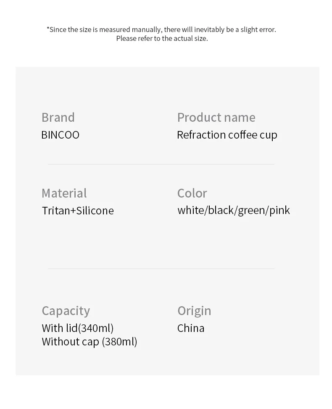This screenshot has height=409, width=332.
Task: Click the size measurement disclaimer sentence
Action: 161,29
